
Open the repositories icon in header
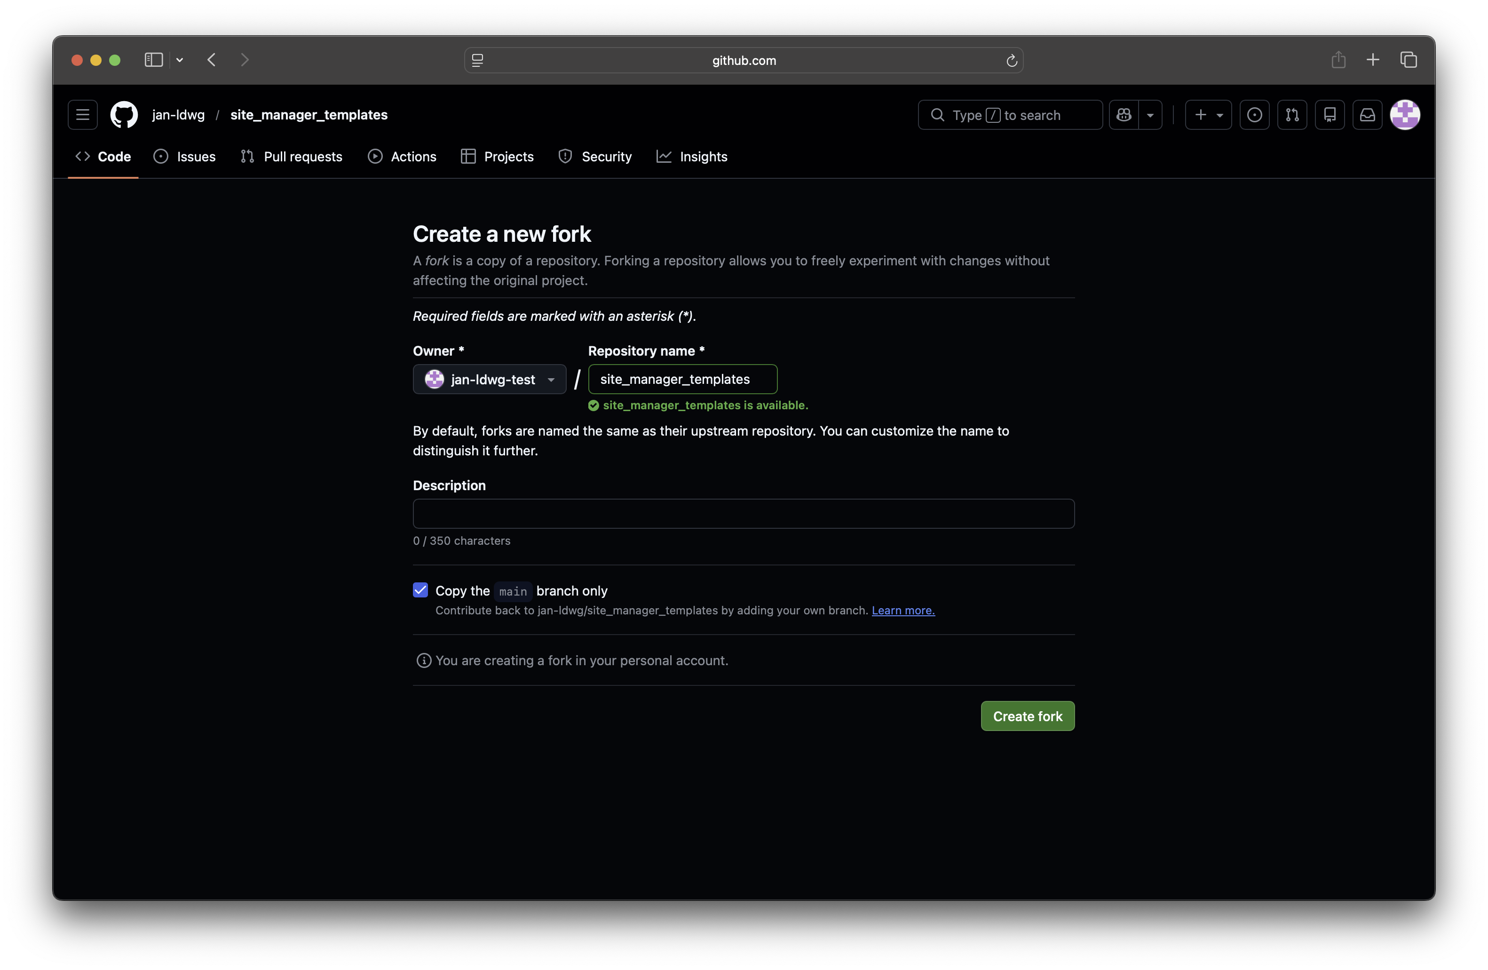click(x=1329, y=115)
